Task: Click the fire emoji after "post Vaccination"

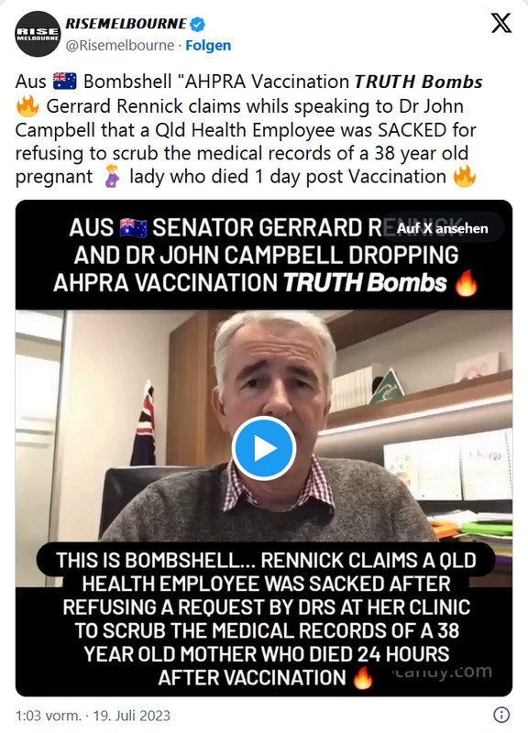Action: (x=465, y=176)
